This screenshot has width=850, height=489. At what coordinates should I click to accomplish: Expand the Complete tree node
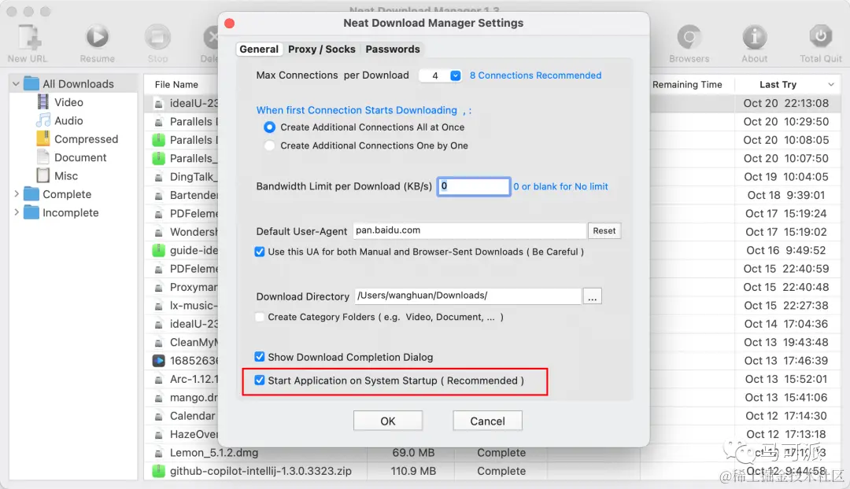click(17, 194)
